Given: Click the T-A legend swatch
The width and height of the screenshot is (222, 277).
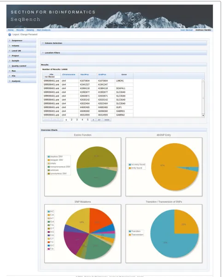Looking at the screenshot, I should [x=49, y=249].
